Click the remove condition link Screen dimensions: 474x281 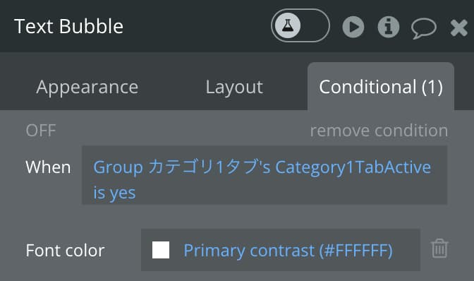(379, 131)
